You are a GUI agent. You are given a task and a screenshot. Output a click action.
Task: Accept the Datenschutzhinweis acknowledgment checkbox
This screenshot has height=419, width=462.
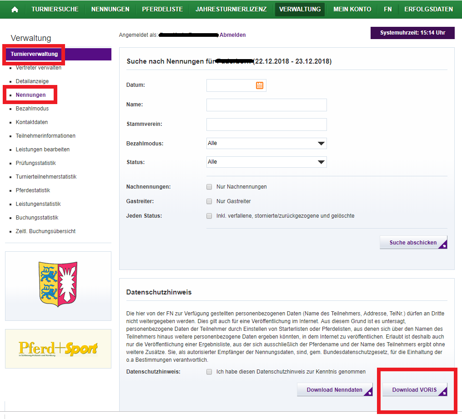[x=209, y=372]
